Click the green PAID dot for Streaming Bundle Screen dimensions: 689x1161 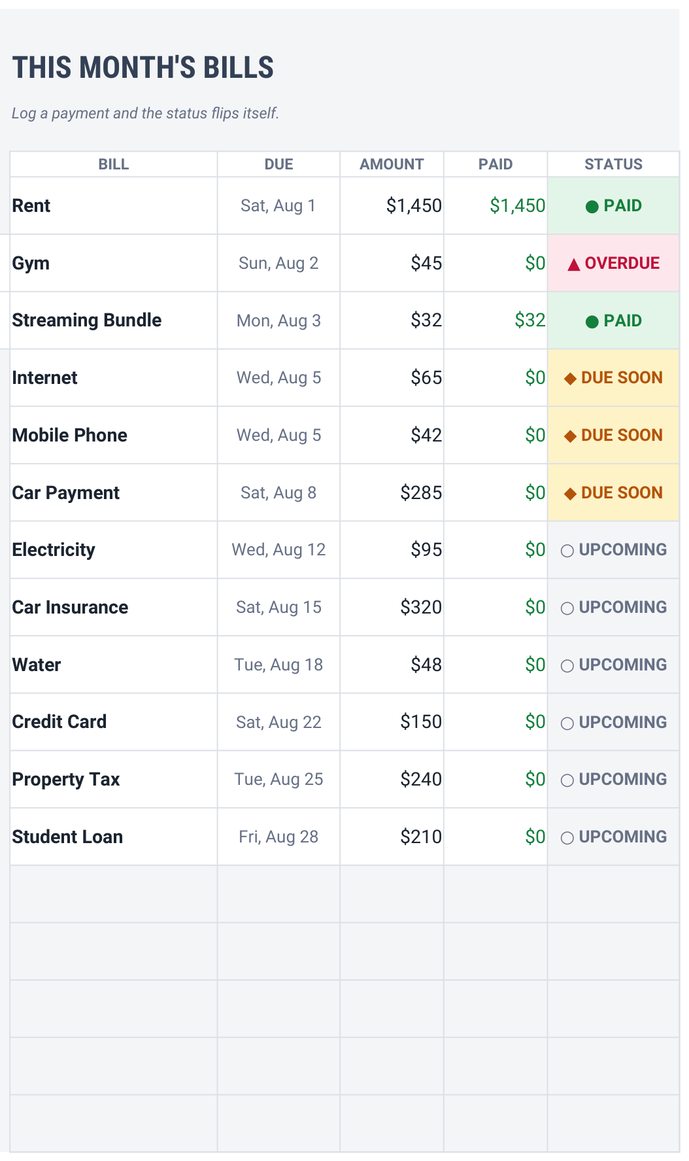tap(592, 322)
